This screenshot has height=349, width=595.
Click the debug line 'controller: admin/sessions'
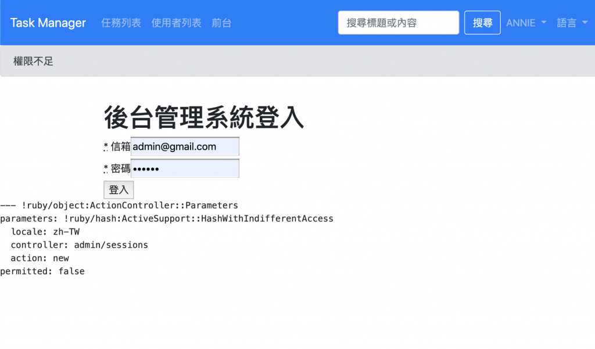click(x=79, y=245)
